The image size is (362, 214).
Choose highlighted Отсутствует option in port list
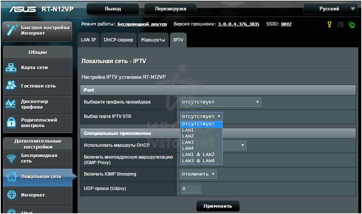[x=201, y=124]
